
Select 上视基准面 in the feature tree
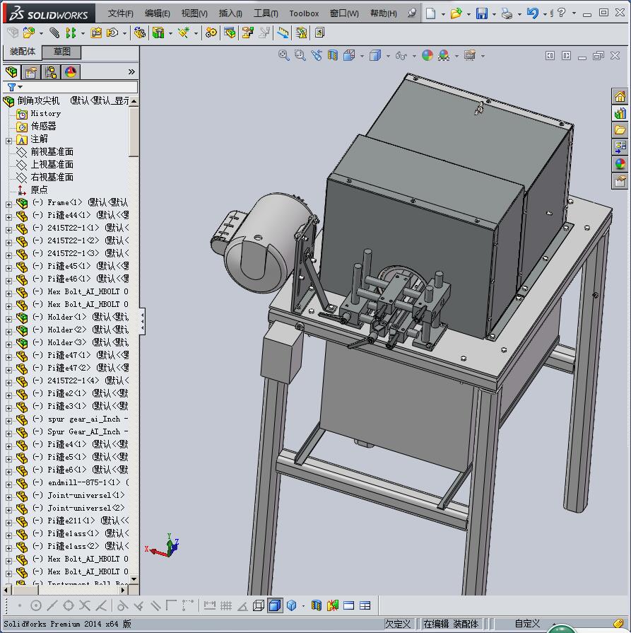pyautogui.click(x=52, y=164)
